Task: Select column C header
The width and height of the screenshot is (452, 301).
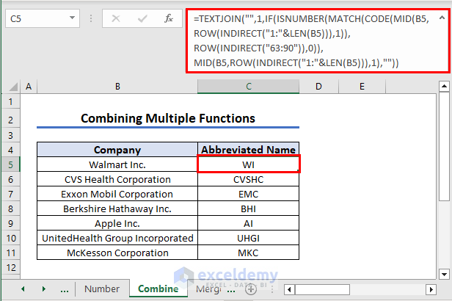Action: (x=249, y=87)
